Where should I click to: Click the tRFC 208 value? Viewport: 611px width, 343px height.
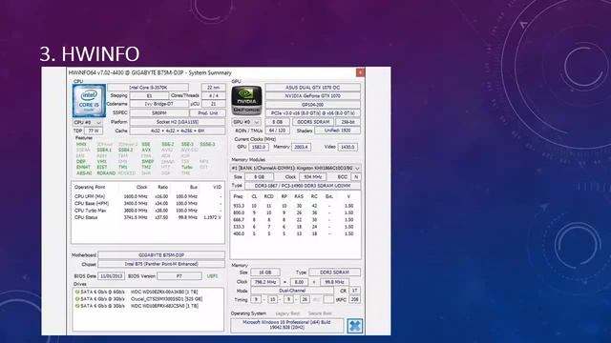pyautogui.click(x=354, y=299)
